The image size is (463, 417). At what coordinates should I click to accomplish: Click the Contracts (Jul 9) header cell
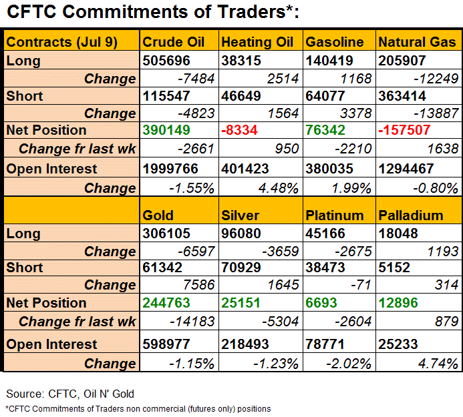pyautogui.click(x=62, y=42)
